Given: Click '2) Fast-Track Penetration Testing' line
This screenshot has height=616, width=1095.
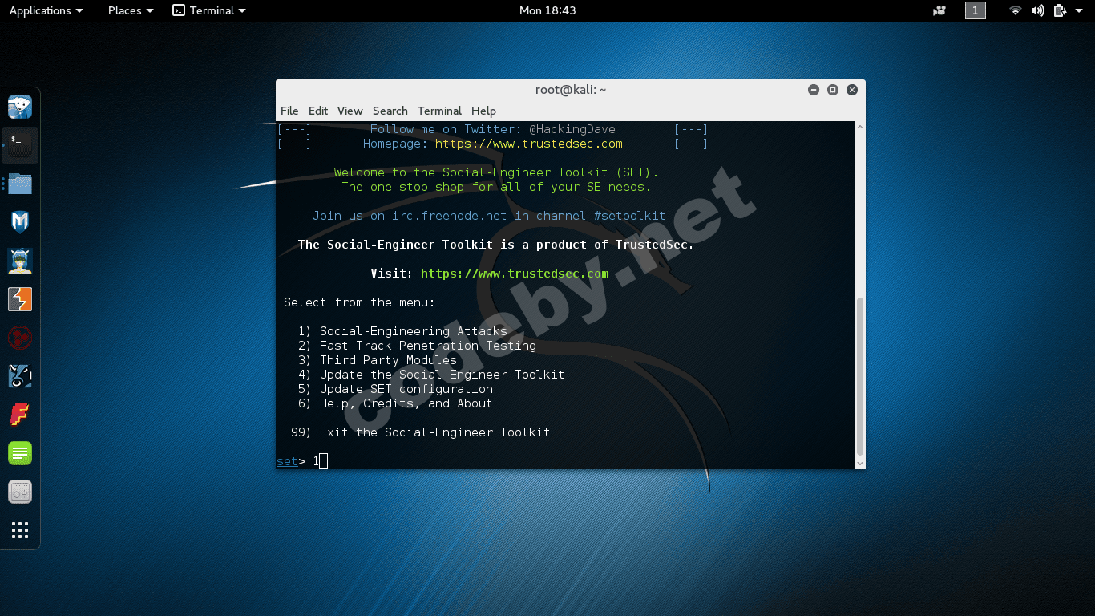Looking at the screenshot, I should click(x=417, y=346).
